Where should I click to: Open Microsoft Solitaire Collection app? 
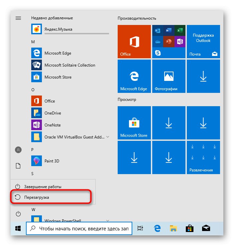[70, 65]
